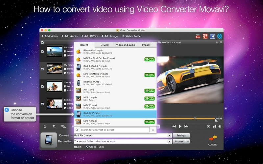This screenshot has height=164, width=263.
Task: Open the Convert to dropdown arrow
Action: tap(169, 135)
